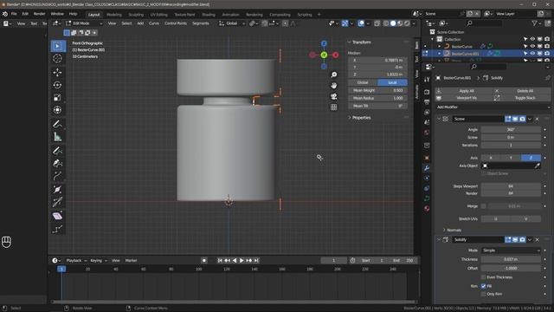This screenshot has height=312, width=554.
Task: Set Screw axis to X
Action: coord(491,158)
